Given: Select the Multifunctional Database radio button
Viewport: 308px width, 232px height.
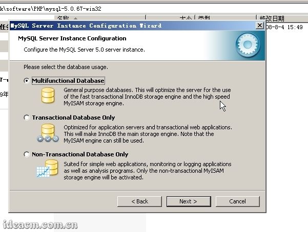Looking at the screenshot, I should click(x=27, y=81).
